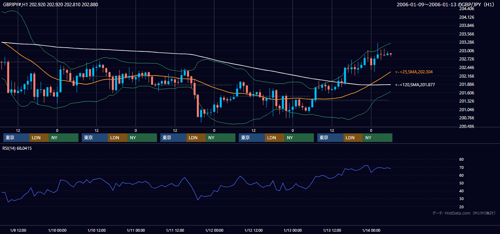Select the 25 SMA 202.304 label
500x234 pixels.
[414, 72]
